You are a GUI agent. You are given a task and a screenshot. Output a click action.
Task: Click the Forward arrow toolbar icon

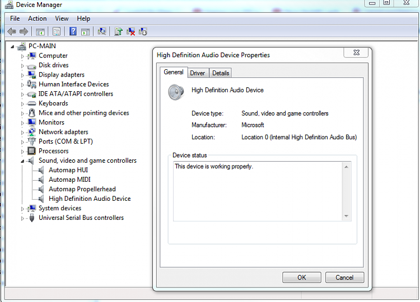24,31
